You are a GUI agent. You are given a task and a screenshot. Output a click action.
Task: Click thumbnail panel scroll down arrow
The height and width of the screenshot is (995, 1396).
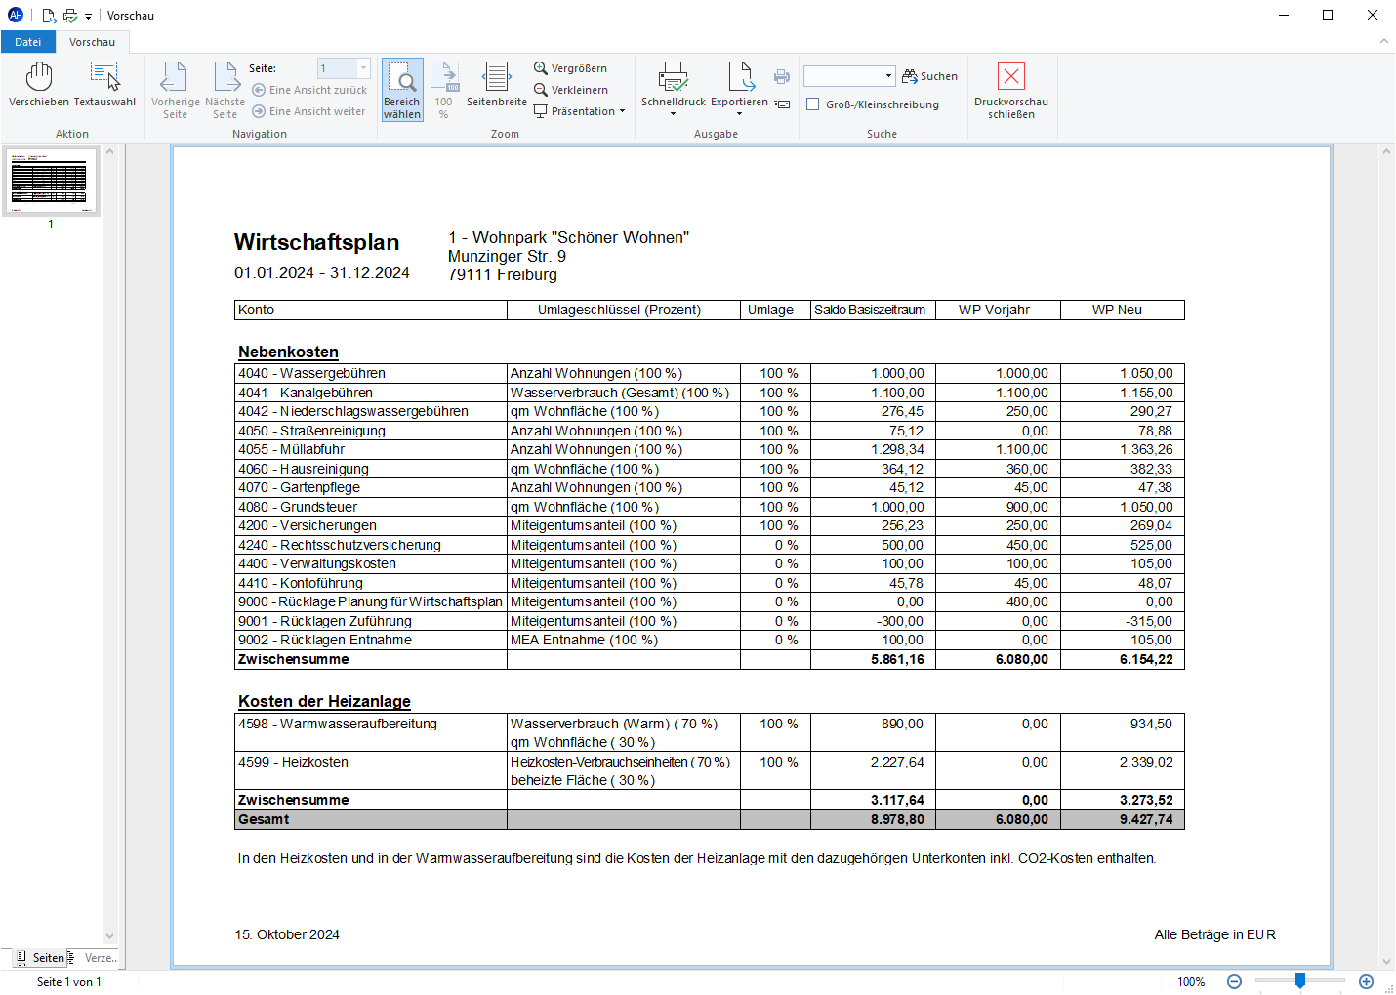(x=109, y=935)
